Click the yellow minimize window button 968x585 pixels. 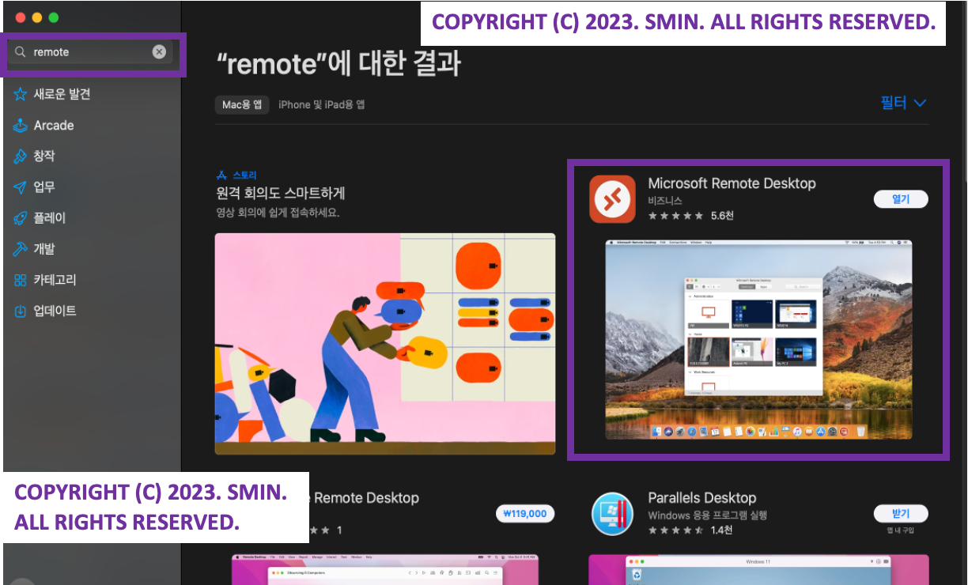click(x=36, y=17)
